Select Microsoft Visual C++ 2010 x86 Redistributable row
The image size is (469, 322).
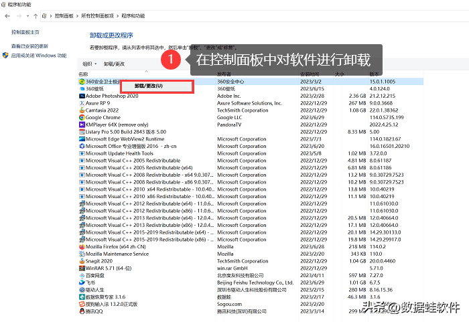(251, 196)
